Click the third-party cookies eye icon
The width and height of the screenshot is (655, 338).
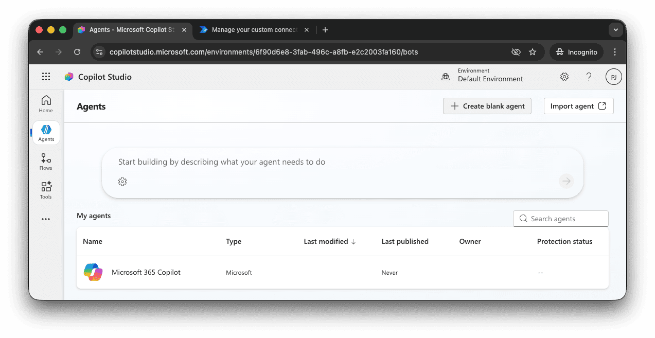[516, 52]
